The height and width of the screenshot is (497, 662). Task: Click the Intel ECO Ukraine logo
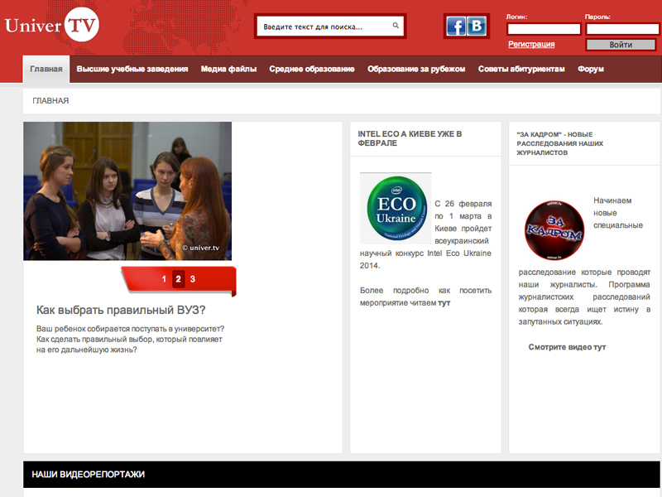click(x=397, y=210)
